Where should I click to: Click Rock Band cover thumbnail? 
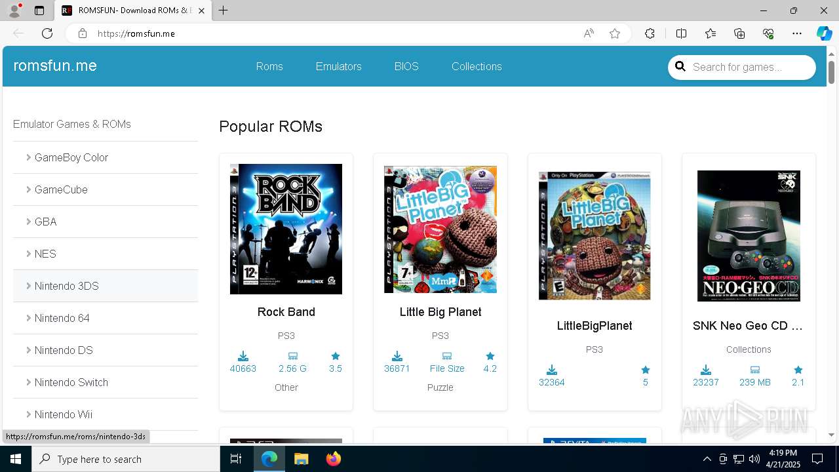click(286, 229)
